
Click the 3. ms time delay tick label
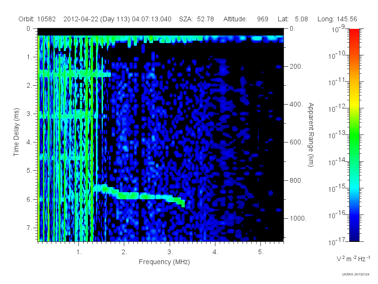[29, 114]
